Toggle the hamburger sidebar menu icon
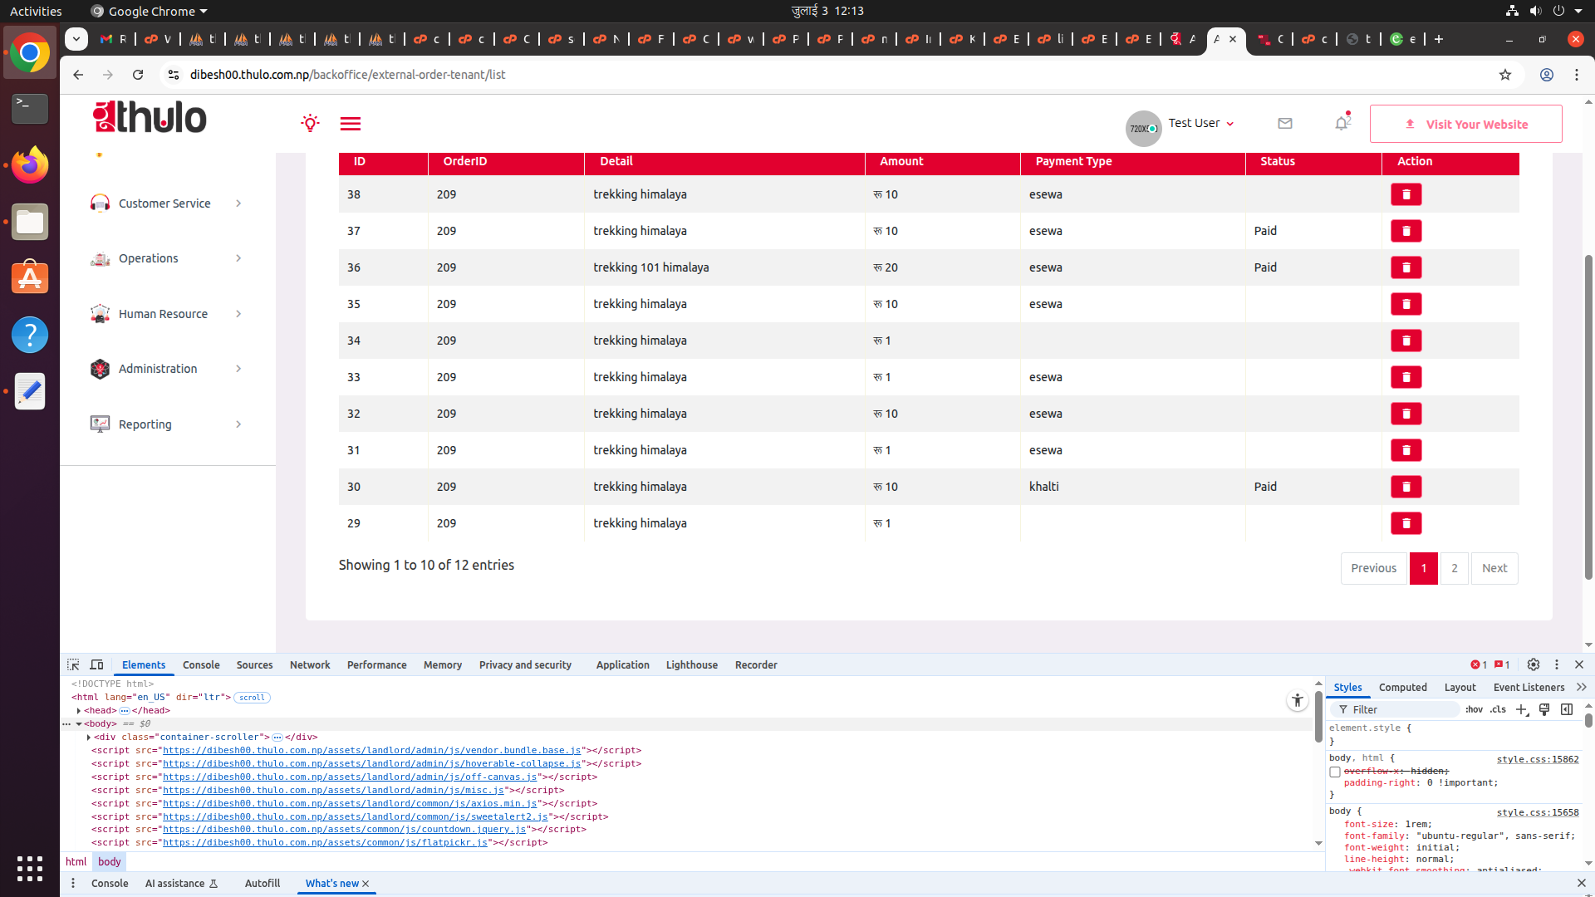1595x897 pixels. [350, 124]
